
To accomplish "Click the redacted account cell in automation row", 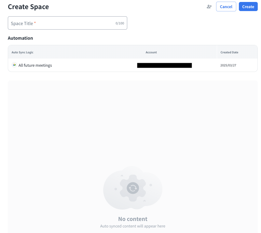I will pos(164,65).
